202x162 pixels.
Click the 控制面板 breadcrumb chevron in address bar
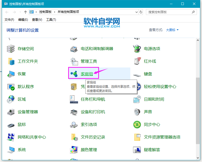coord(56,12)
